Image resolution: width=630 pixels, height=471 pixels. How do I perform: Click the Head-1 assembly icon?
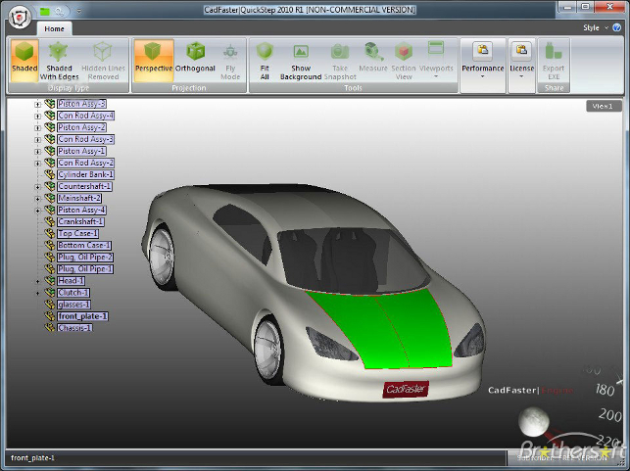click(49, 280)
